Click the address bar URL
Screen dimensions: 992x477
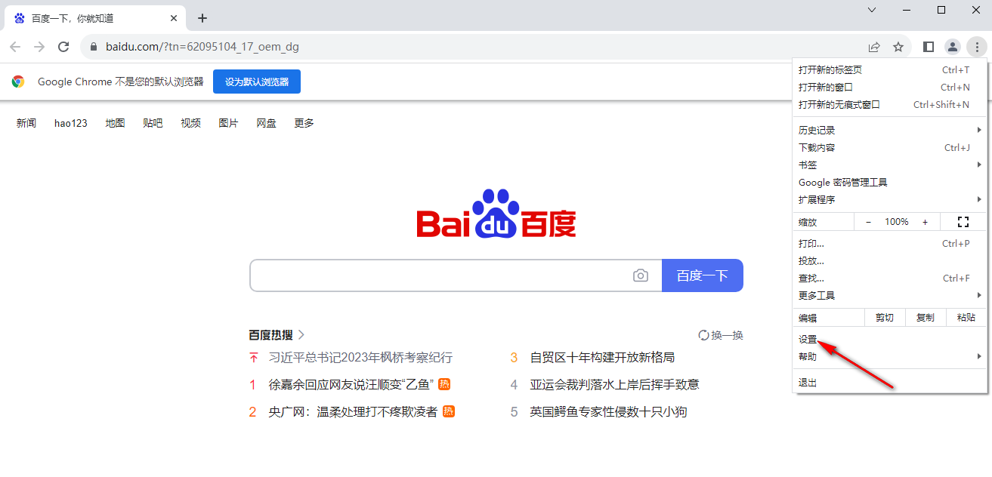(x=202, y=47)
